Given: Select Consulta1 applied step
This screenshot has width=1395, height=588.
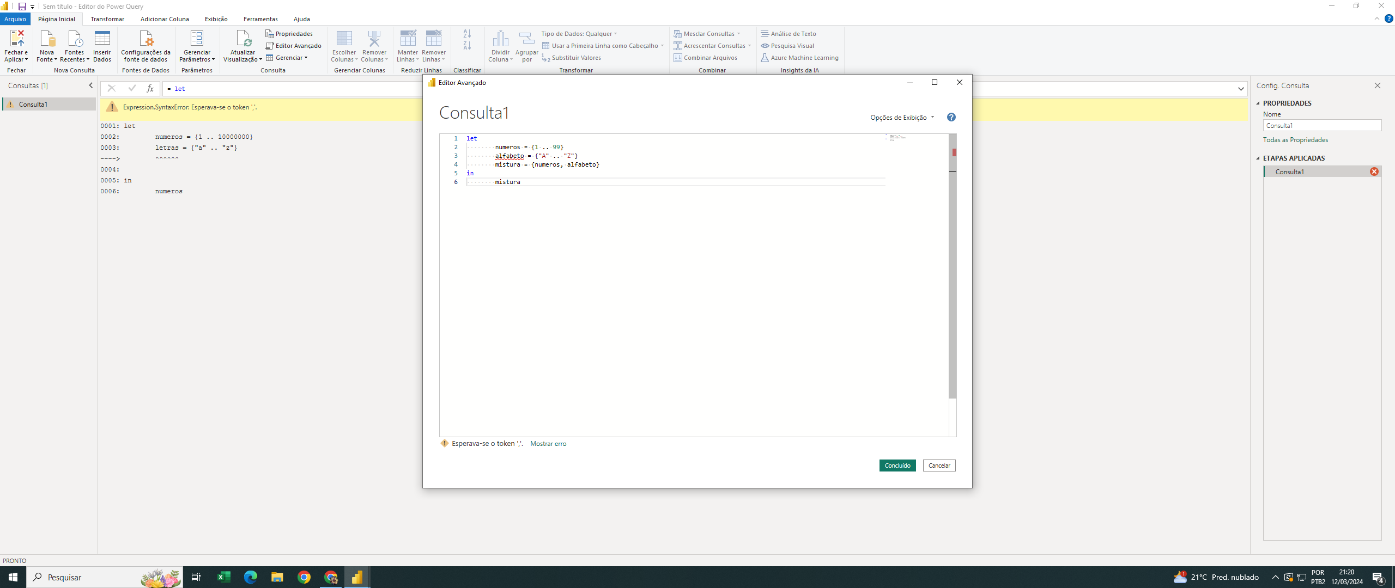Looking at the screenshot, I should pyautogui.click(x=1323, y=171).
